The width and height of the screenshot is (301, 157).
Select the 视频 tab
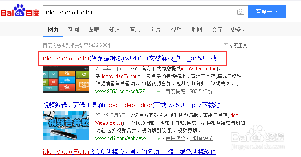(176, 29)
